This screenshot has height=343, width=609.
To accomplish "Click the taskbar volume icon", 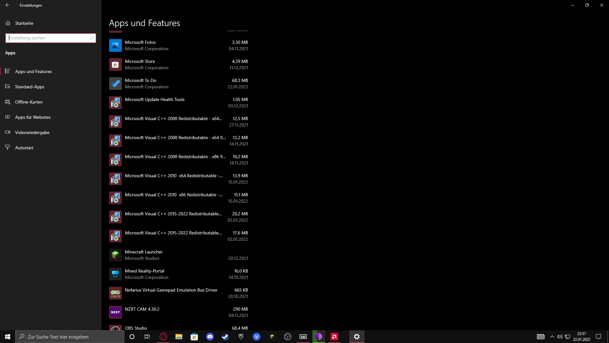I will click(x=560, y=337).
